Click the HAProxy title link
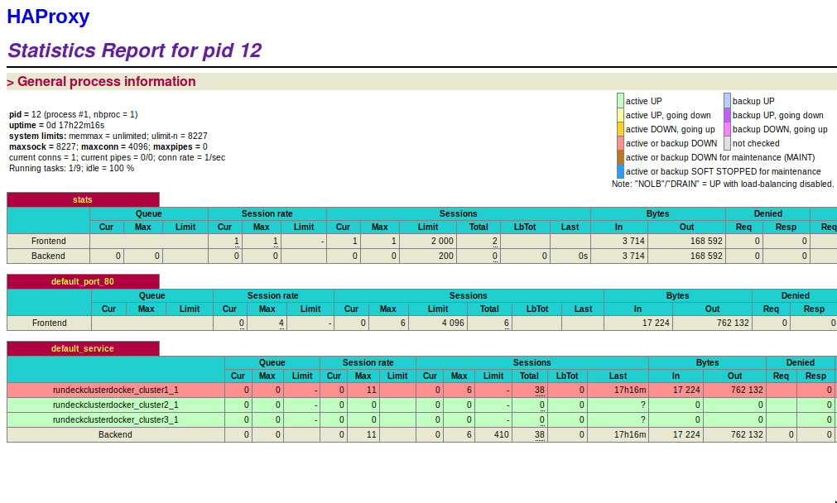This screenshot has height=503, width=837. pos(48,17)
